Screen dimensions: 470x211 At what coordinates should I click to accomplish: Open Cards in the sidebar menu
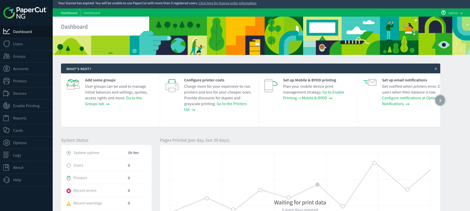26,130
